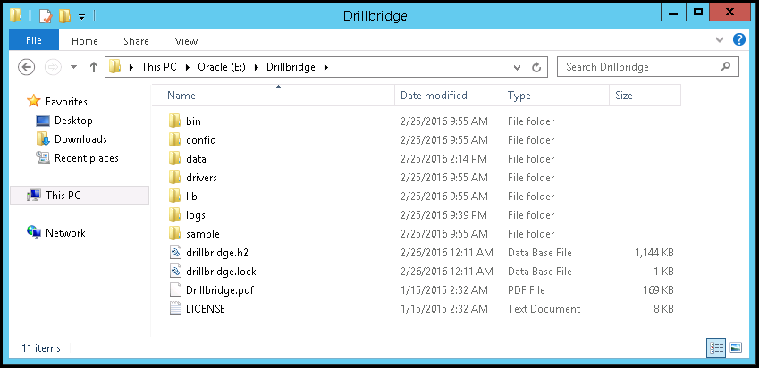Image resolution: width=759 pixels, height=368 pixels.
Task: Click the Downloads folder icon in Favorites
Action: (43, 139)
